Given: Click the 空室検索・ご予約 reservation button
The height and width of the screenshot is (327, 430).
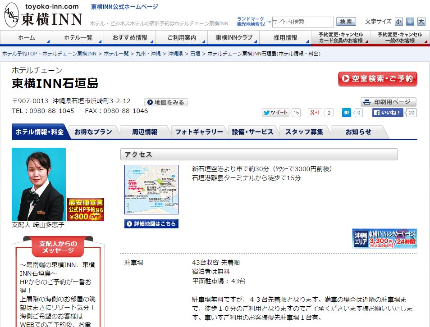Looking at the screenshot, I should (x=378, y=79).
